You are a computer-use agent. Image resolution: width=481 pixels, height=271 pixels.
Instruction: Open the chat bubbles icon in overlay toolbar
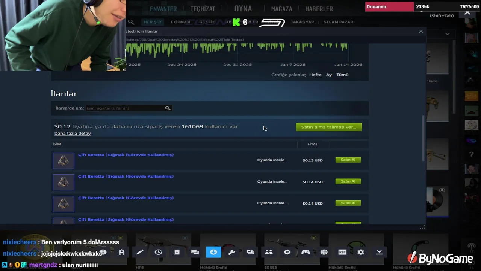(x=195, y=252)
